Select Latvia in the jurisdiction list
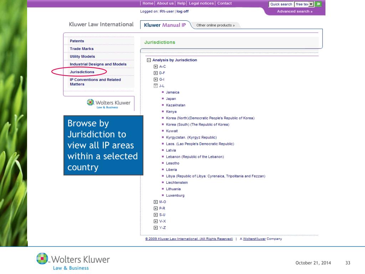The width and height of the screenshot is (365, 274). (x=171, y=150)
